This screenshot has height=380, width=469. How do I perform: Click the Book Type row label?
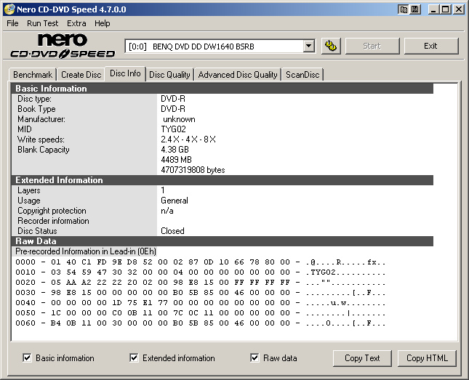tap(36, 109)
